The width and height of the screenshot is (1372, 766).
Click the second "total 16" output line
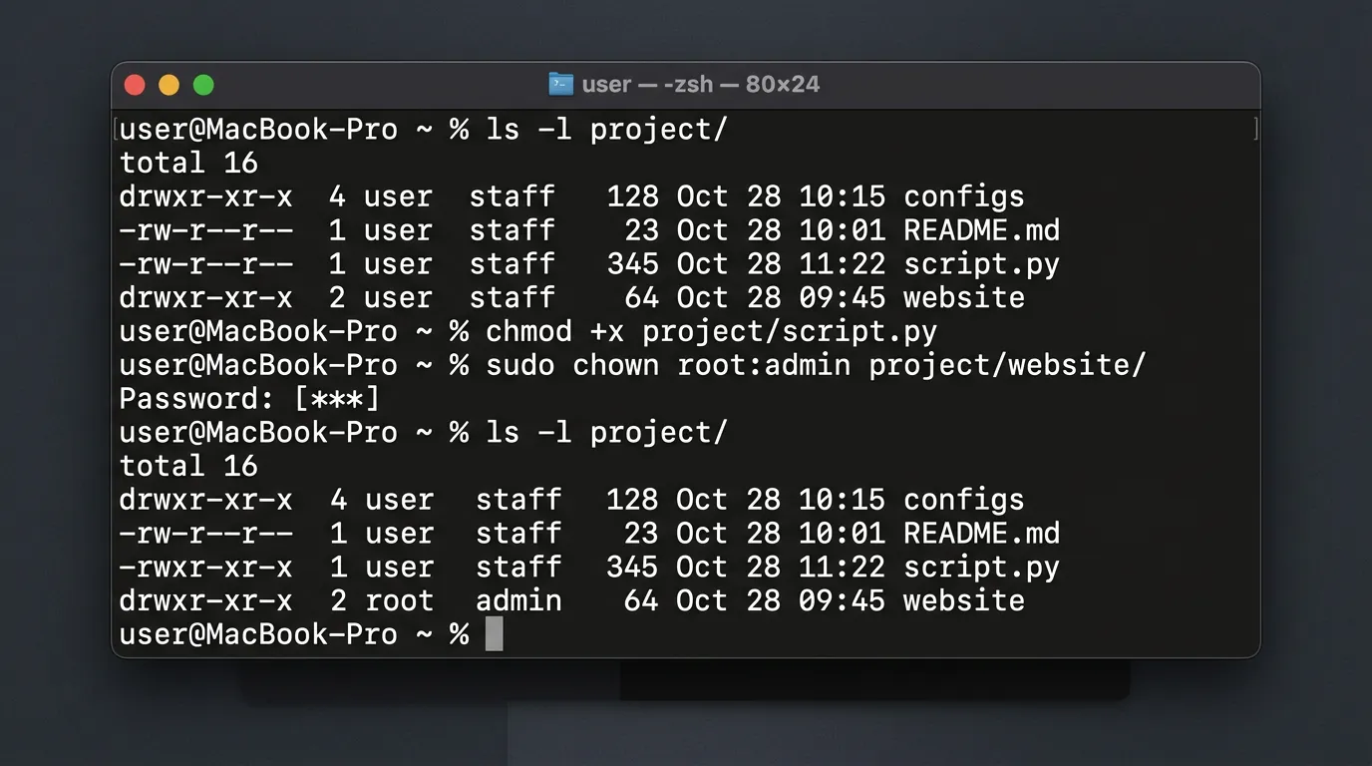pyautogui.click(x=188, y=466)
